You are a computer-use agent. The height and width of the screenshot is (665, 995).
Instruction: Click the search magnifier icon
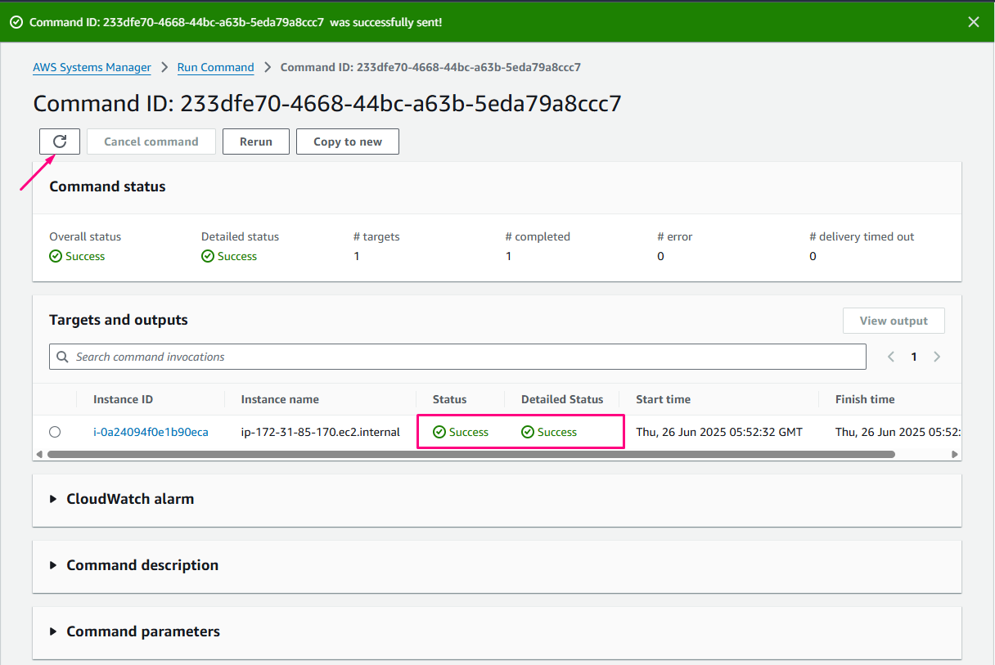(x=63, y=357)
